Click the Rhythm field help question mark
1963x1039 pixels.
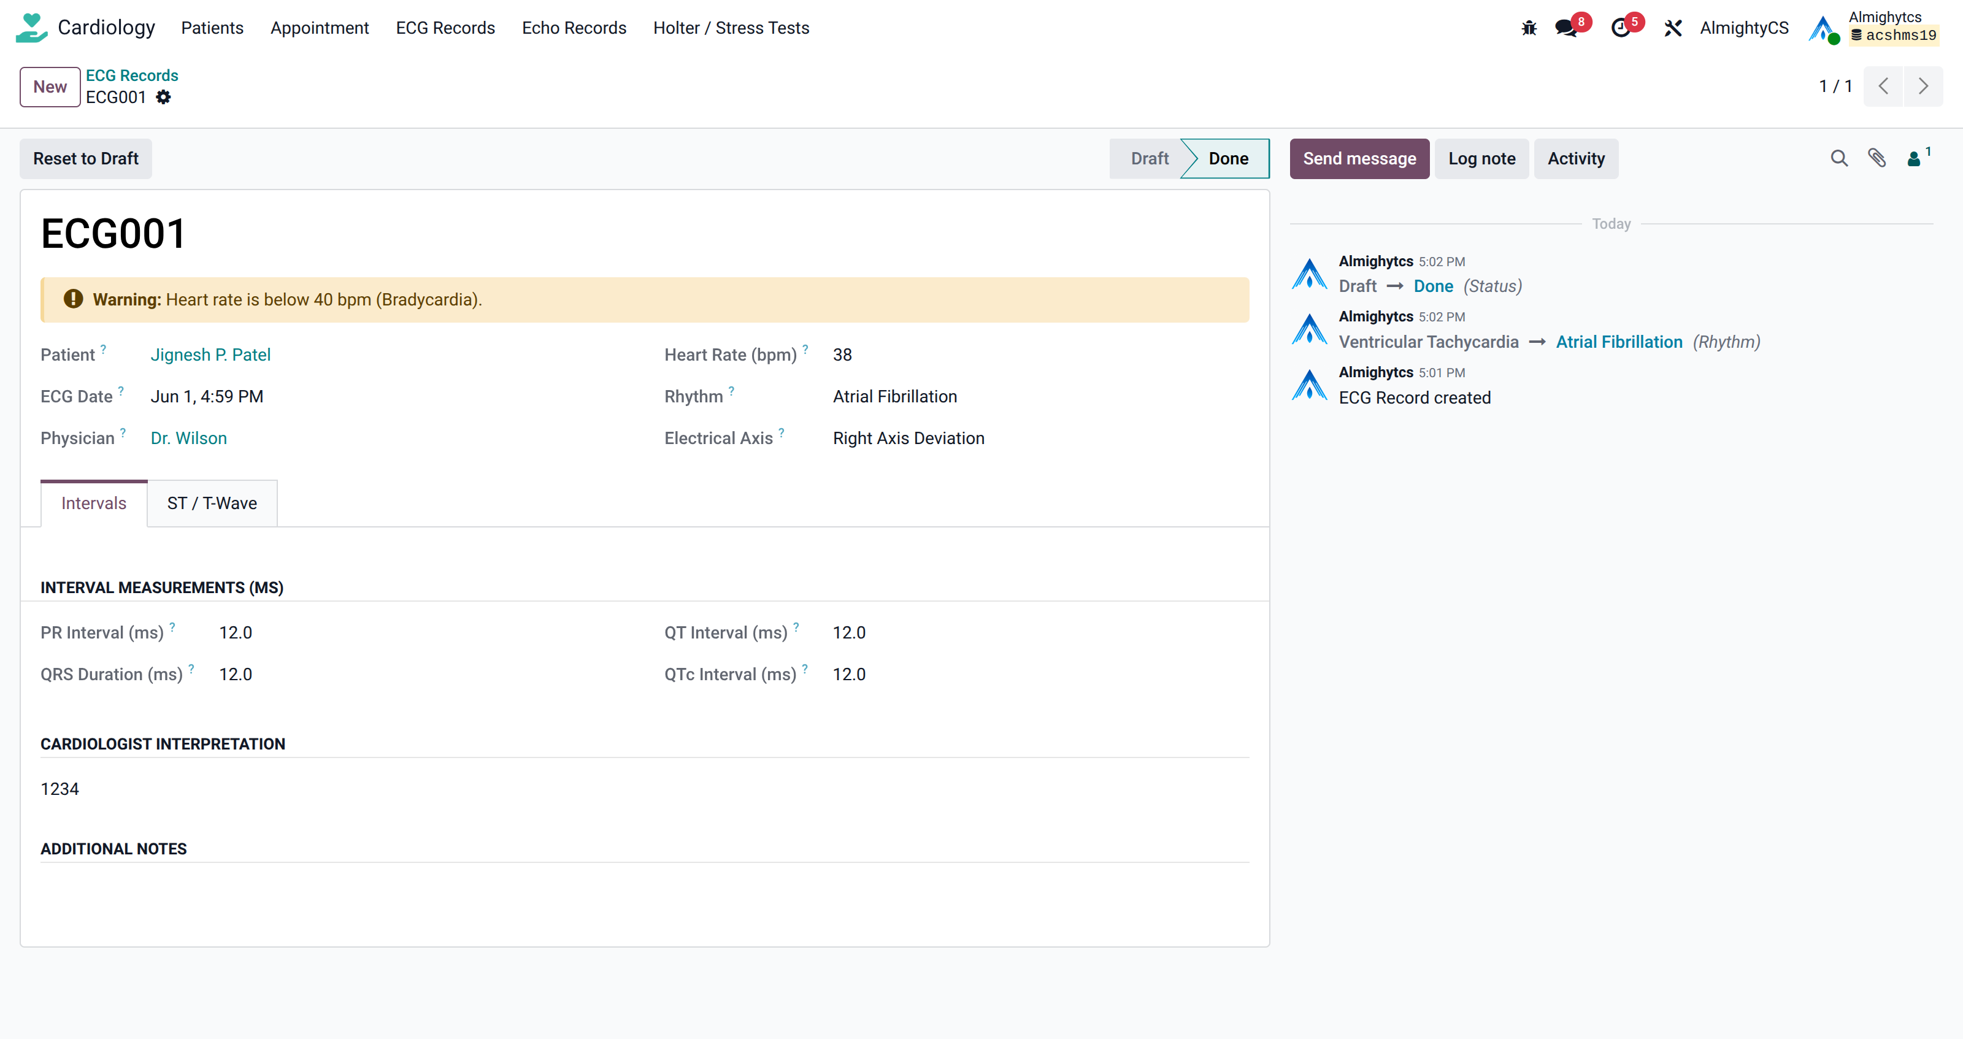731,391
